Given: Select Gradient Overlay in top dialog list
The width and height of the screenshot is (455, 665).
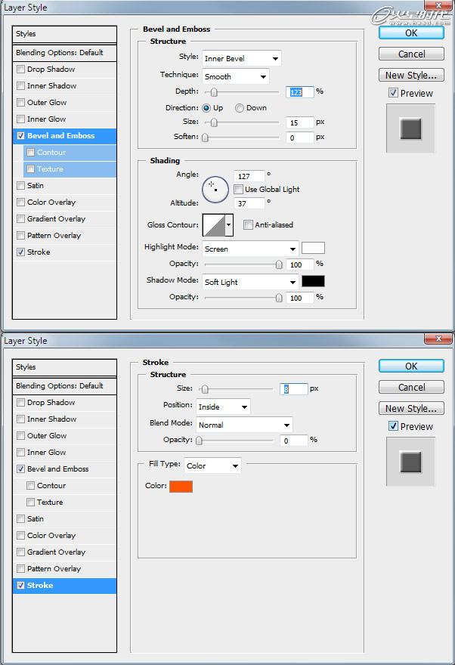Looking at the screenshot, I should click(x=64, y=219).
